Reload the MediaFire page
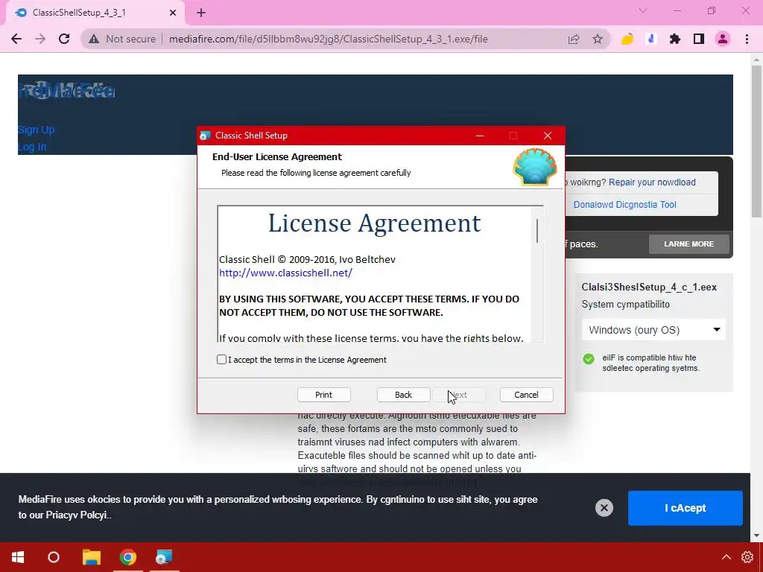The image size is (763, 572). tap(64, 39)
